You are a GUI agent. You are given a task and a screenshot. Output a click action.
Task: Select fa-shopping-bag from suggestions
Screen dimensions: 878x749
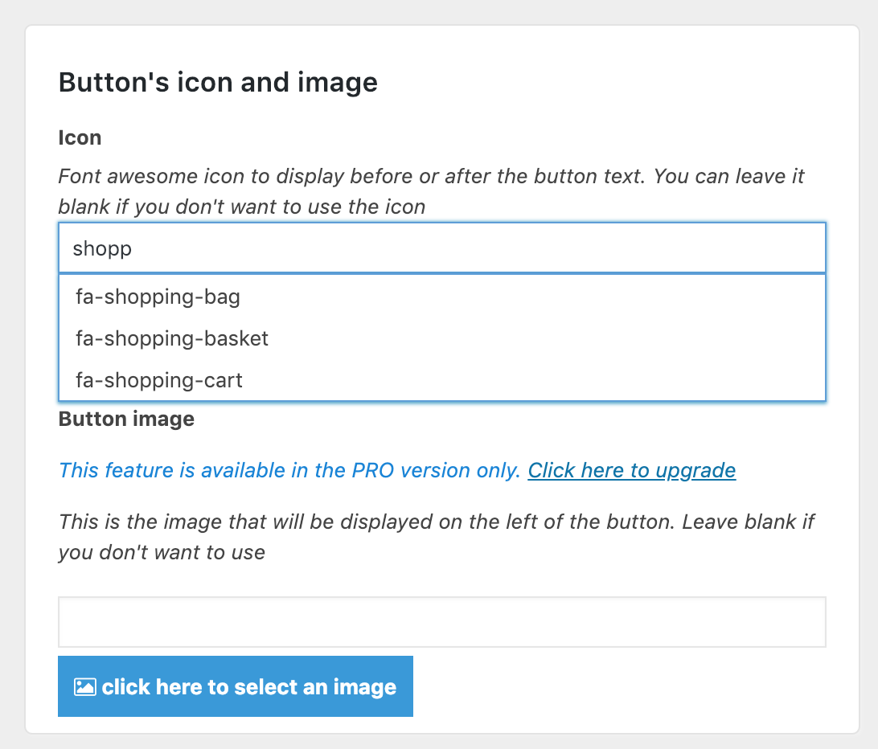tap(441, 297)
